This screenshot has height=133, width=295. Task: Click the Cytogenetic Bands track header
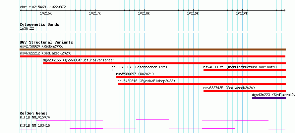[x=39, y=24]
